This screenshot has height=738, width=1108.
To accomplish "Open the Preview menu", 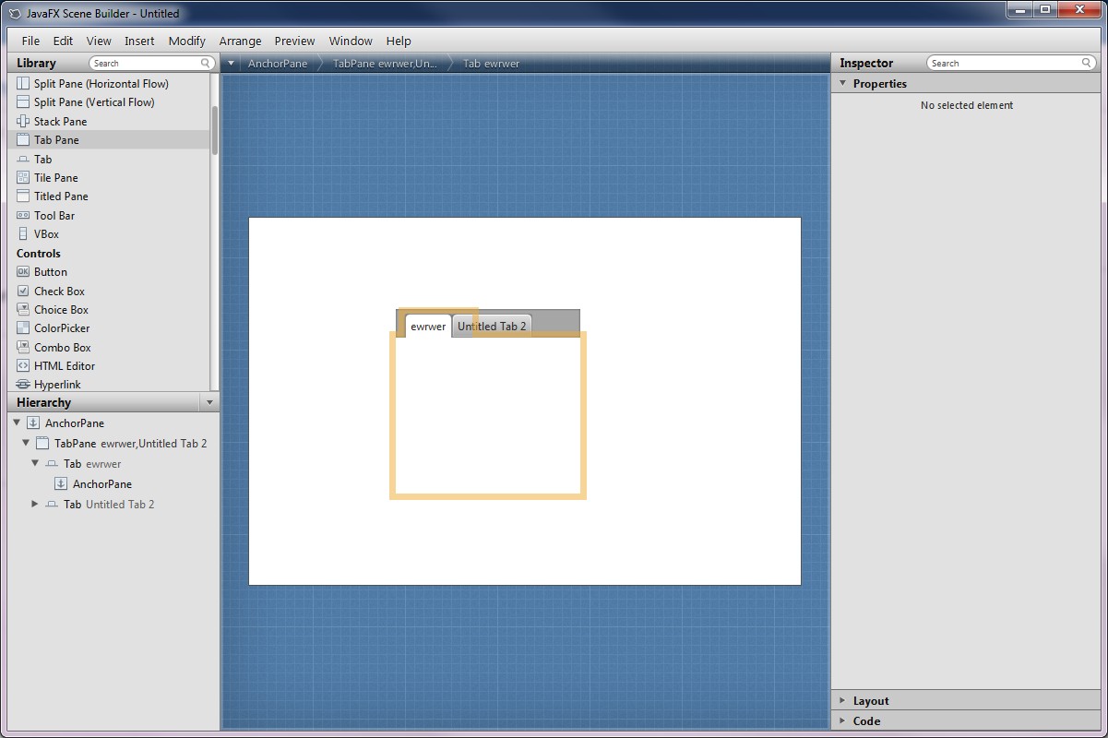I will coord(294,41).
